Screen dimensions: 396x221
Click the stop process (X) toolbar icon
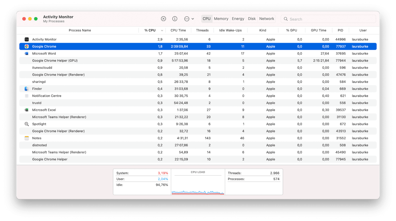163,19
